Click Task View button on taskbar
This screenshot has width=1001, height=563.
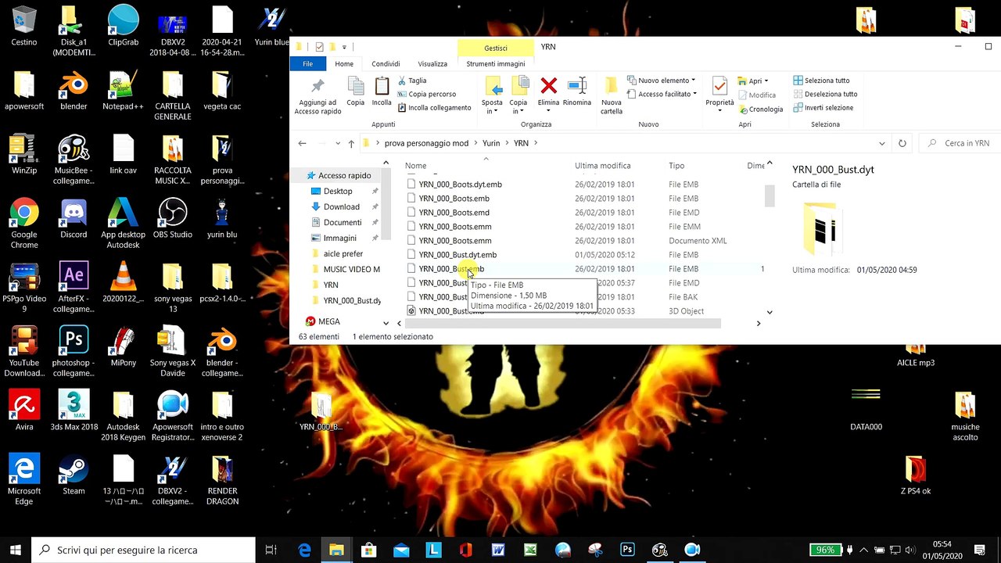(271, 550)
